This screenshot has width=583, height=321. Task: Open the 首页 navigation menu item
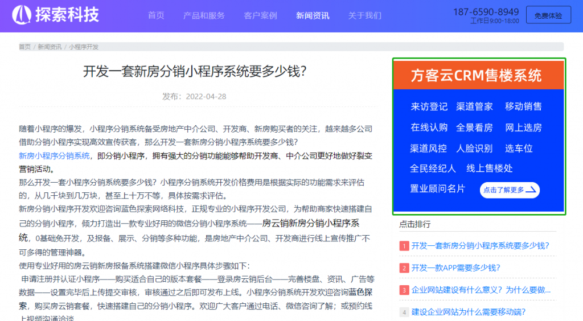point(156,15)
